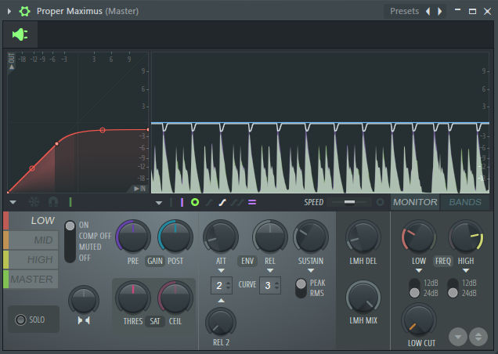Screen dimensions: 498x354
Task: Click the ENV label button
Action: 247,261
